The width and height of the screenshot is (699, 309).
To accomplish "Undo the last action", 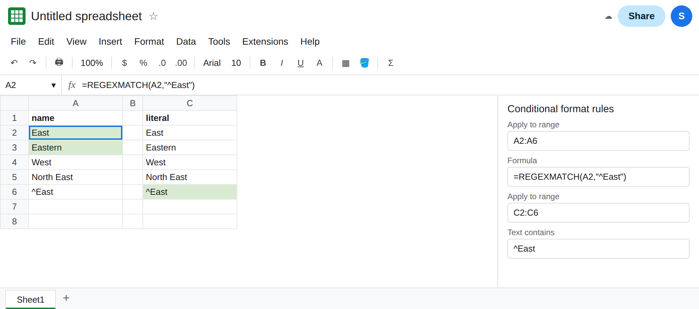I will point(14,62).
